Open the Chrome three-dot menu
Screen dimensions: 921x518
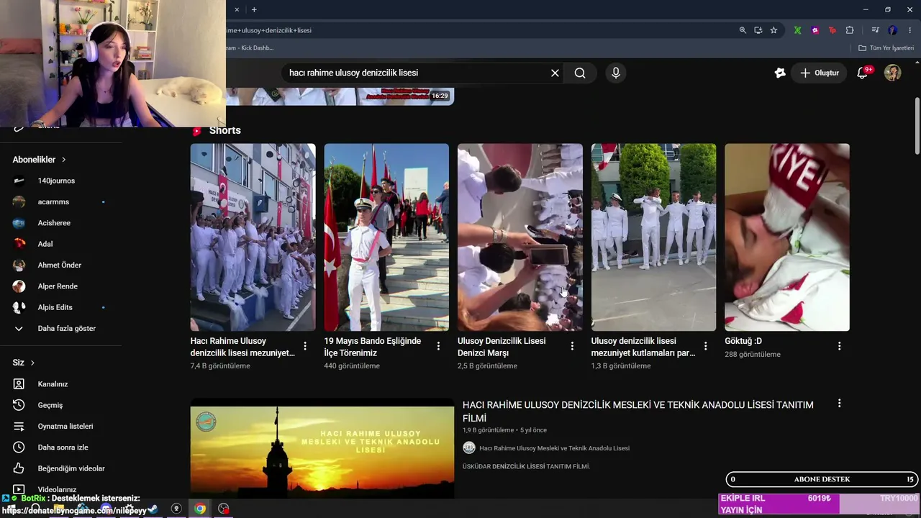(x=909, y=30)
